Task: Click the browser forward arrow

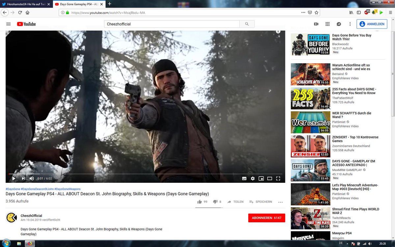Action: [x=13, y=13]
